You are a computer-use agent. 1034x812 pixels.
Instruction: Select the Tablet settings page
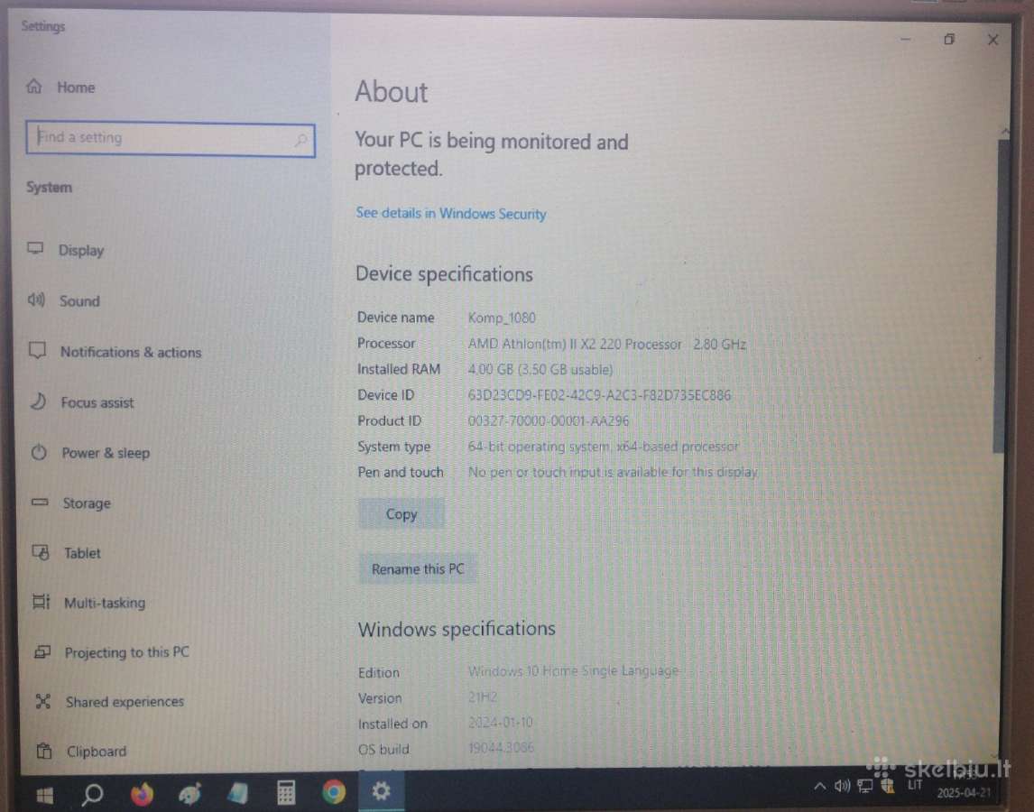(x=67, y=553)
